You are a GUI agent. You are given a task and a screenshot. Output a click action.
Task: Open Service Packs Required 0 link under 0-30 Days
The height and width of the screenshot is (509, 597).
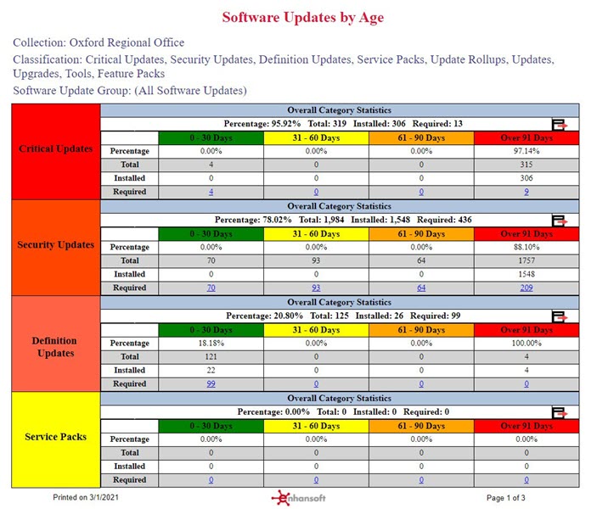tap(211, 480)
